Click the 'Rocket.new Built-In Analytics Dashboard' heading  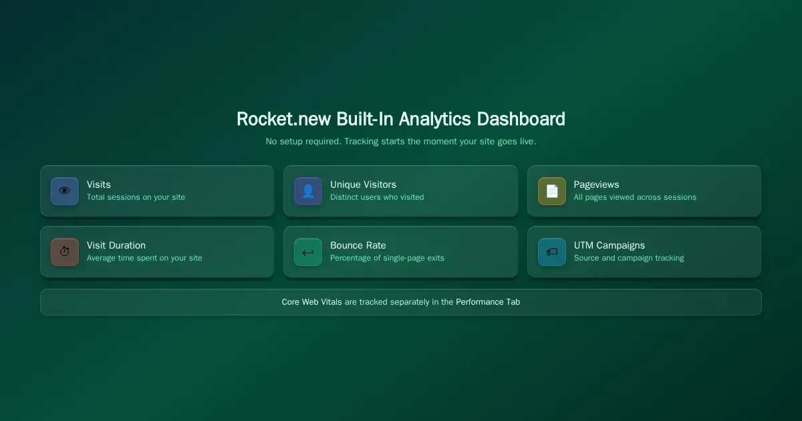pos(401,119)
